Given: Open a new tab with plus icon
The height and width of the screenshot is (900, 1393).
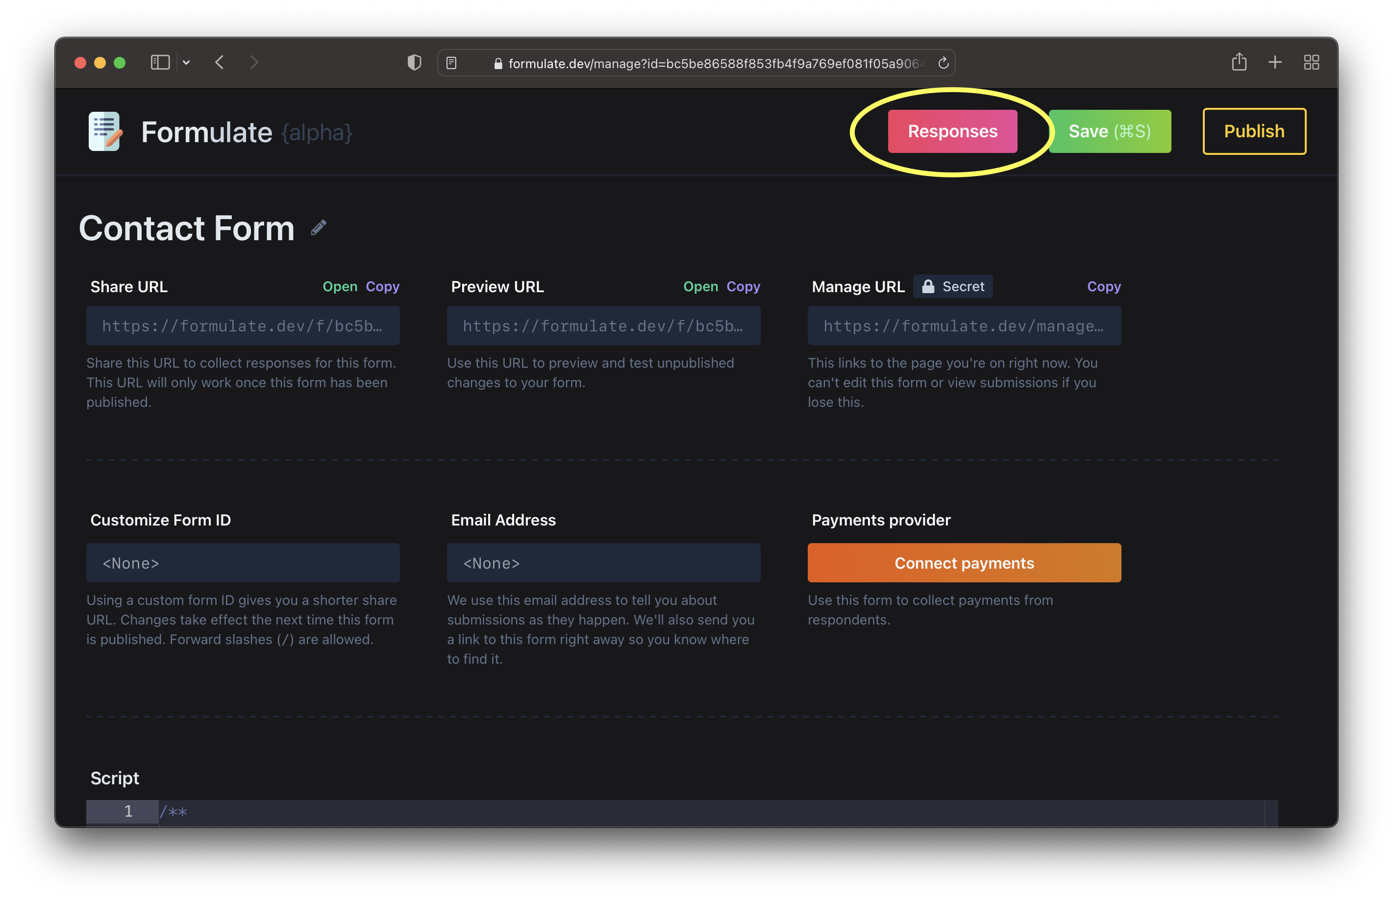Looking at the screenshot, I should point(1275,63).
